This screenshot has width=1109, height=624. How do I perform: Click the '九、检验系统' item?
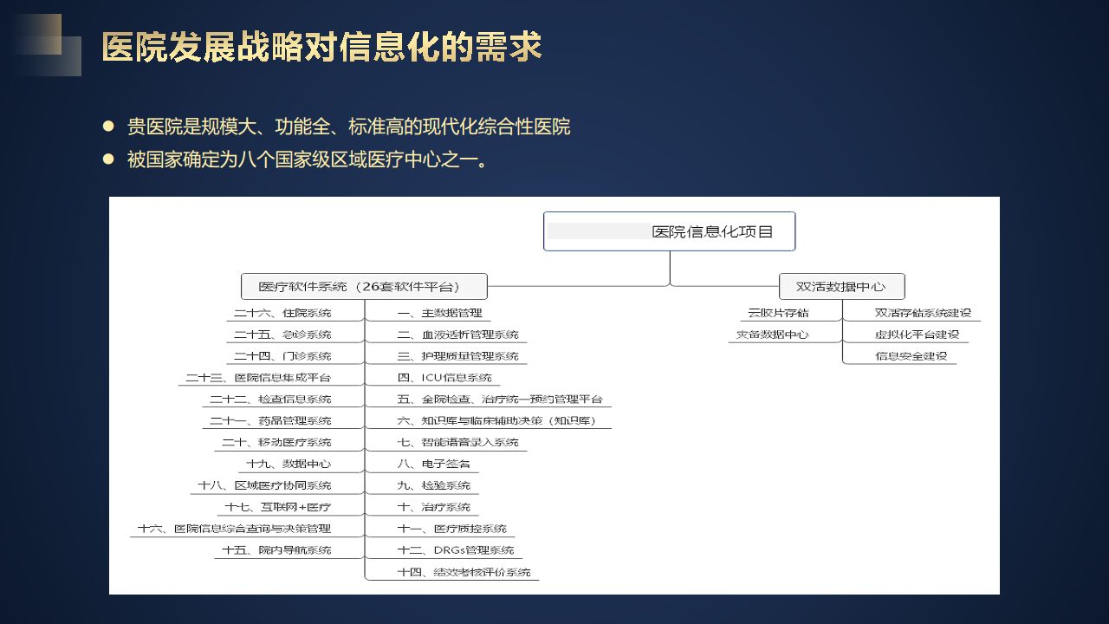pos(433,485)
